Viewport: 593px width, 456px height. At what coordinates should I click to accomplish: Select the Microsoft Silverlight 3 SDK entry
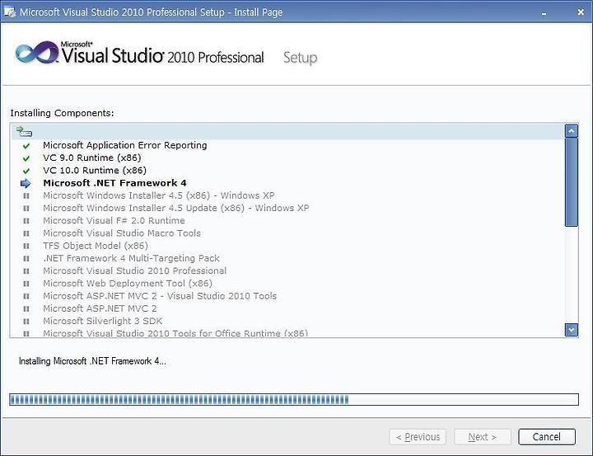[x=102, y=321]
